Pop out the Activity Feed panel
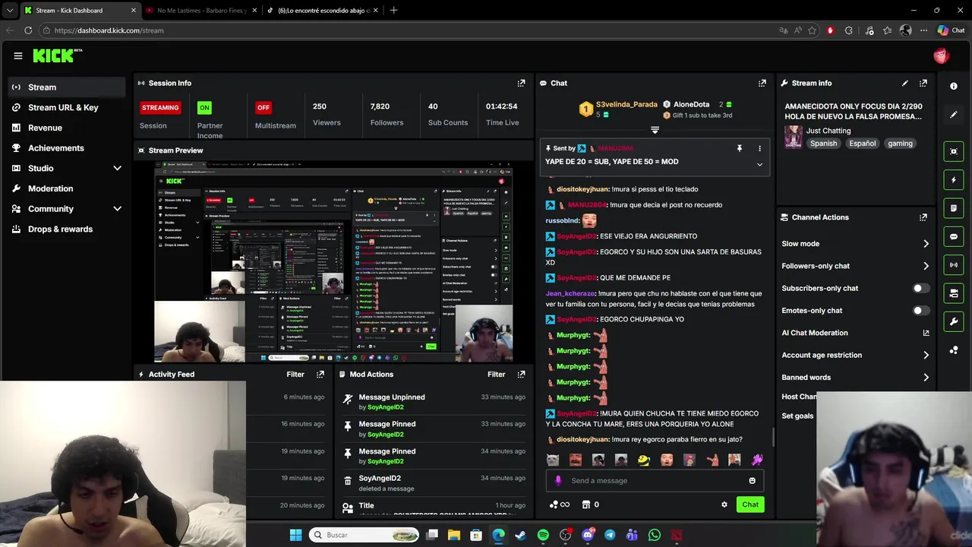This screenshot has width=972, height=547. 320,374
